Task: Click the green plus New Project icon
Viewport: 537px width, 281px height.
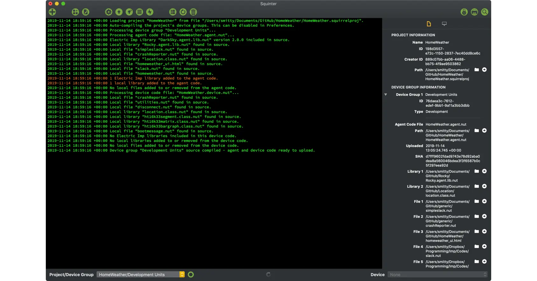Action: (x=52, y=12)
